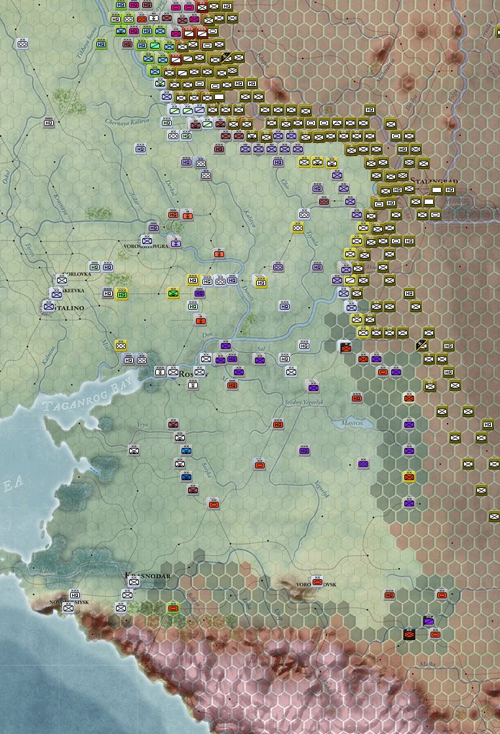500x734 pixels.
Task: Select the purple counter beside Voroshilovgrad label
Action: click(x=176, y=243)
